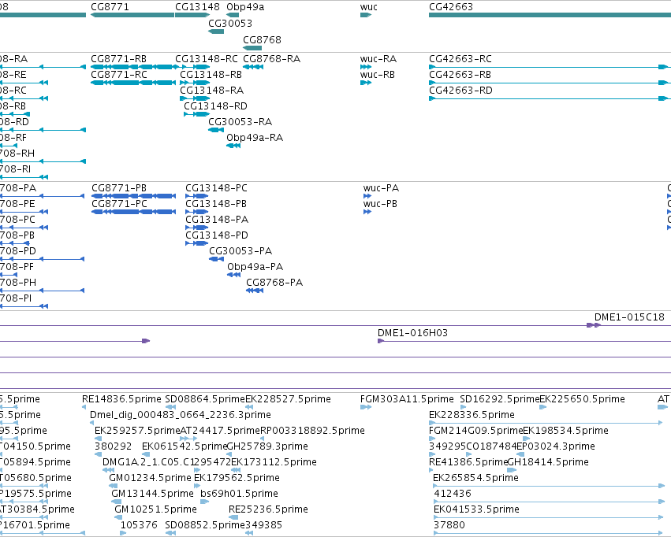Click the GH18414.5prime EST label
The width and height of the screenshot is (671, 537).
coord(548,462)
